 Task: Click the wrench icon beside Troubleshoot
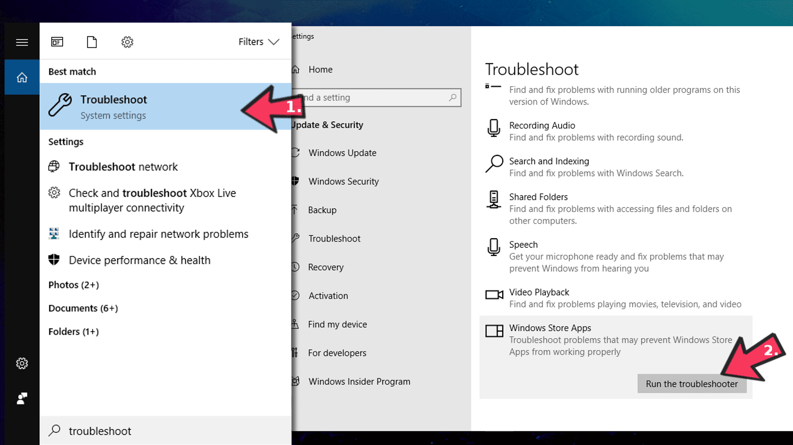tap(60, 105)
